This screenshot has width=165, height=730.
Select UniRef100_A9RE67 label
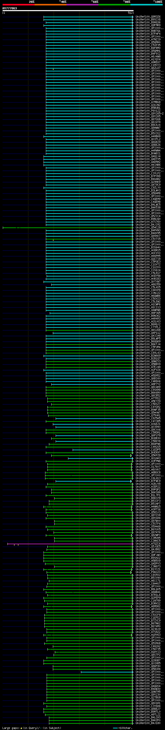click(148, 62)
